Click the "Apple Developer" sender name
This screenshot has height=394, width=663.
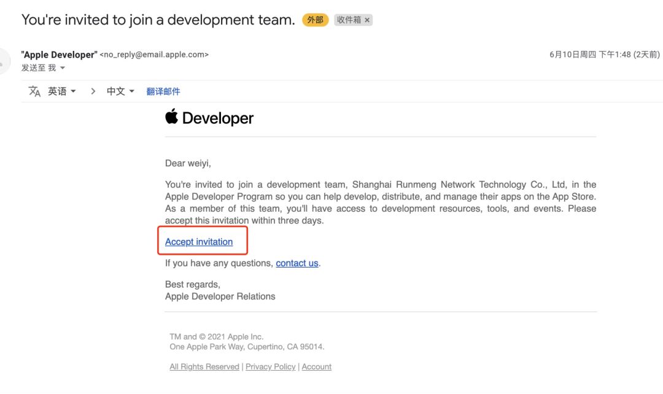59,55
